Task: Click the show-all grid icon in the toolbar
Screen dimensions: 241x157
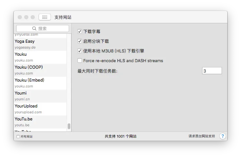Action: (44, 17)
